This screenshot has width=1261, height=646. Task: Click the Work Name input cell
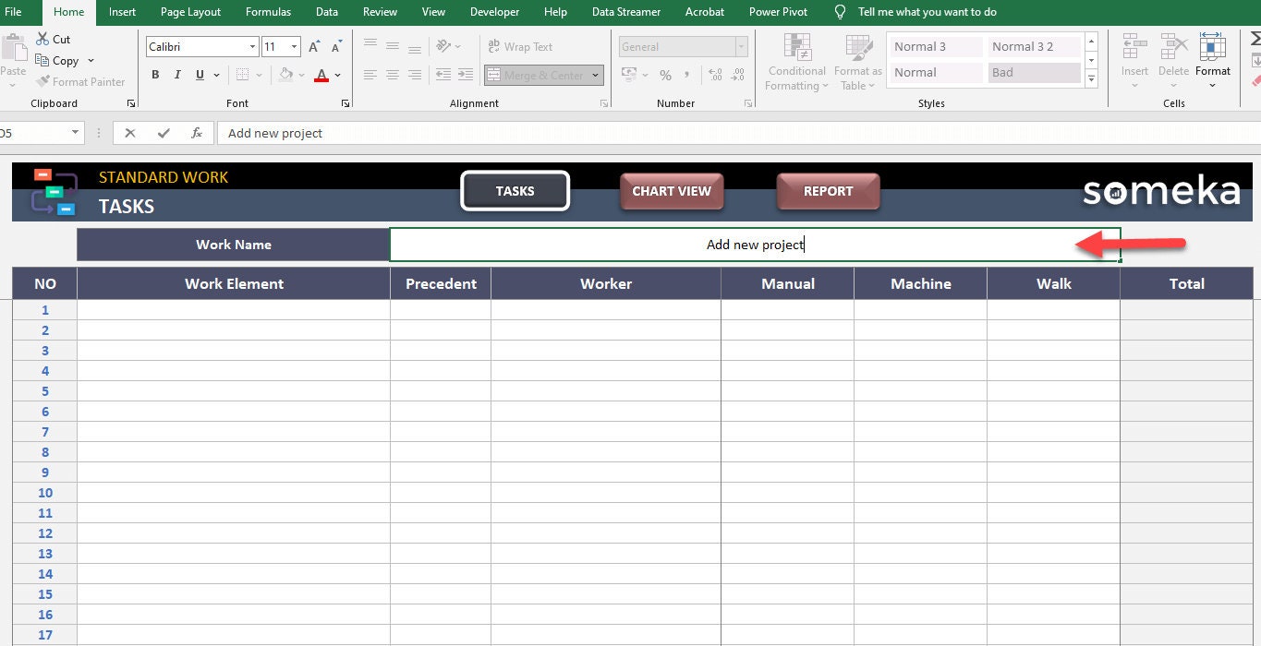click(755, 245)
